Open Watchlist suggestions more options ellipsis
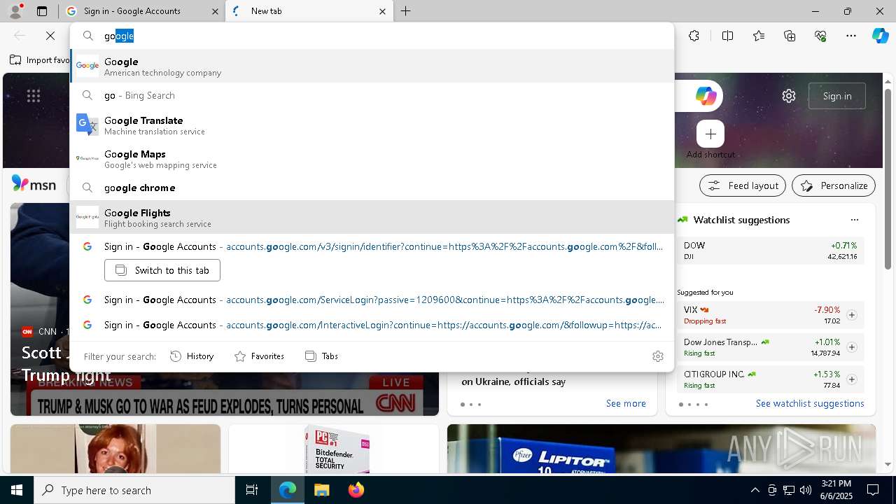This screenshot has height=504, width=896. point(855,220)
